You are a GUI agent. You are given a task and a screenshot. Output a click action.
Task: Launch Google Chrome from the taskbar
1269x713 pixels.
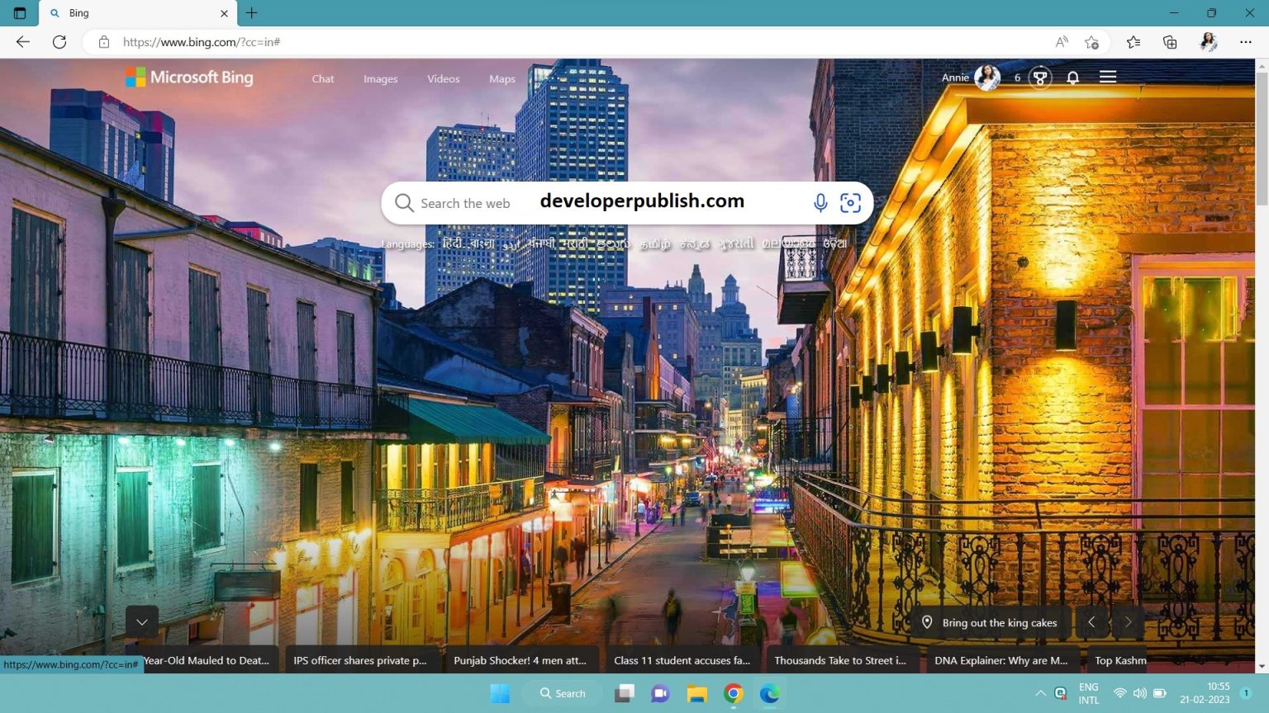(733, 693)
